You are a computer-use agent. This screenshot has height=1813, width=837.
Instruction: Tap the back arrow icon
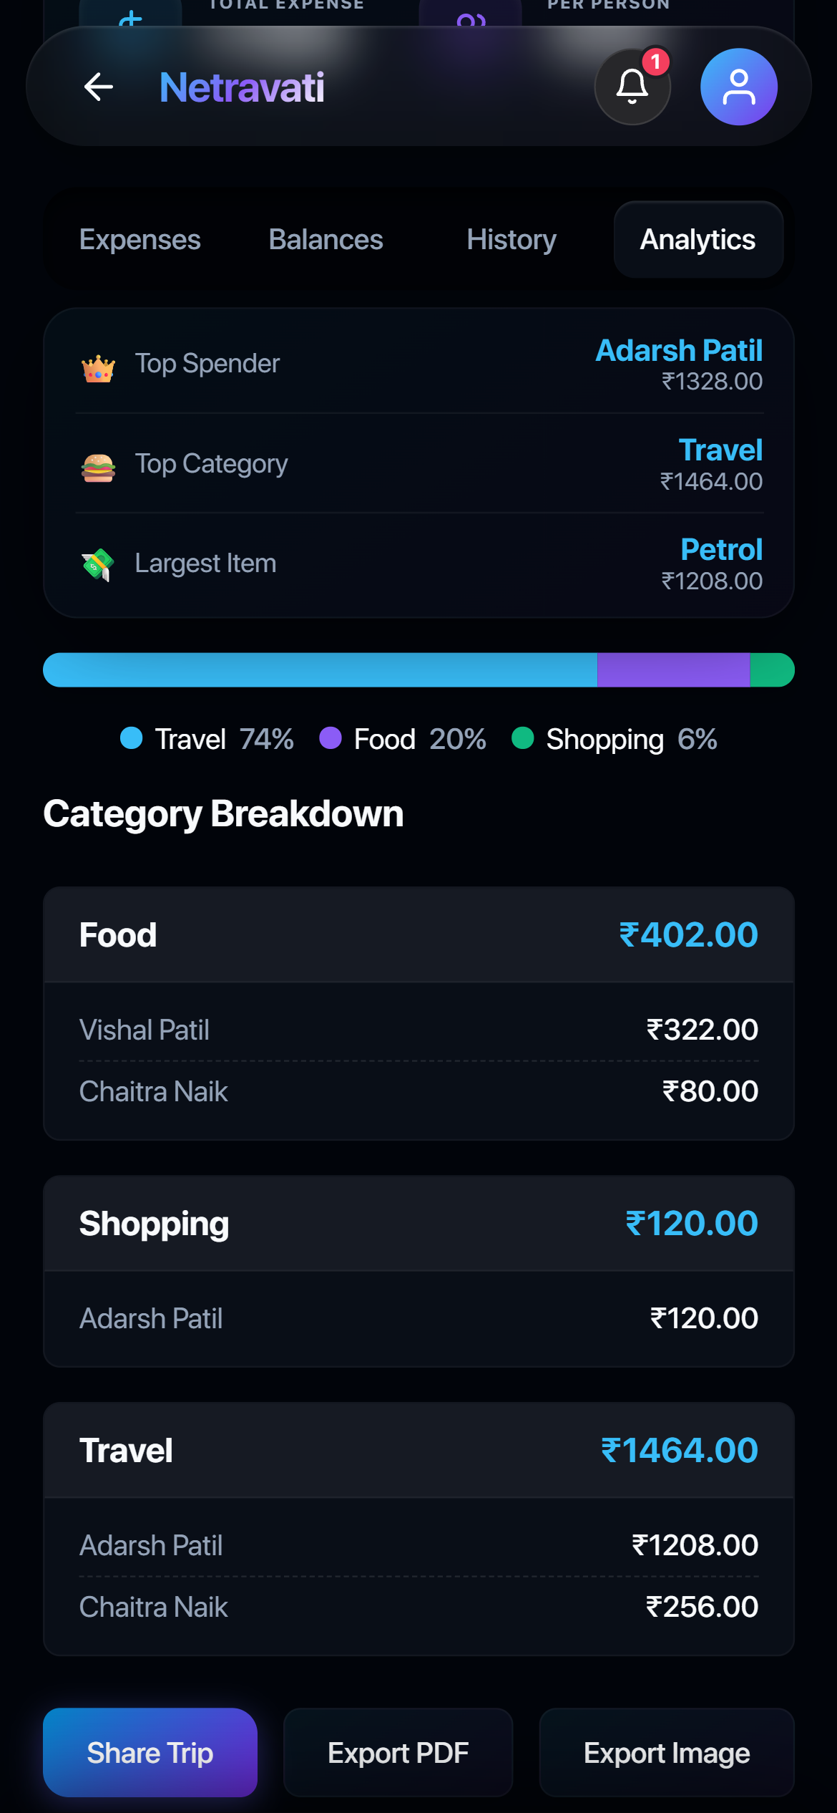(x=99, y=87)
